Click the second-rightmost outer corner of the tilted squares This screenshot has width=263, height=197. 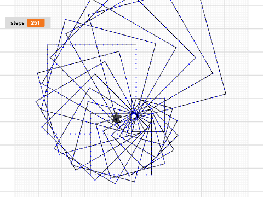(x=213, y=73)
